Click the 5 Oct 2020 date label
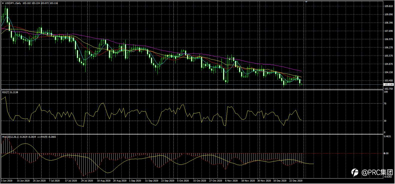This screenshot has width=395, height=184. [183, 180]
